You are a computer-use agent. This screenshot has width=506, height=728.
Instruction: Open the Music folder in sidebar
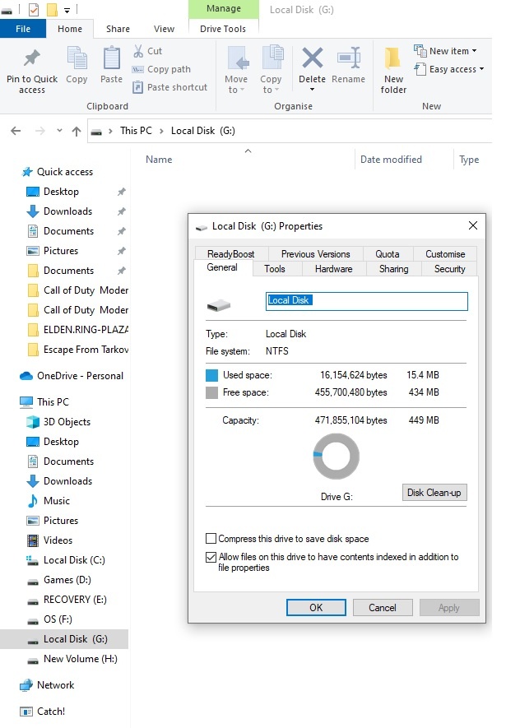[49, 500]
